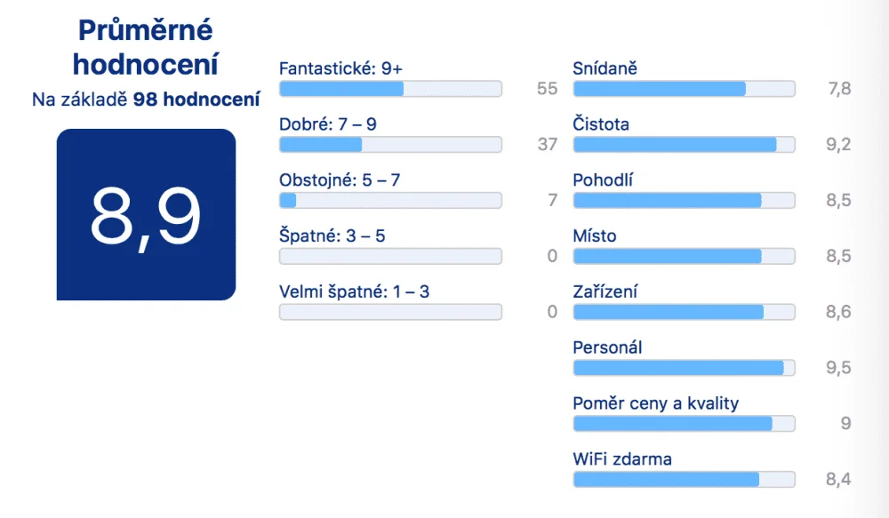Click the Pohodlí score bar
The width and height of the screenshot is (889, 518).
click(x=685, y=200)
